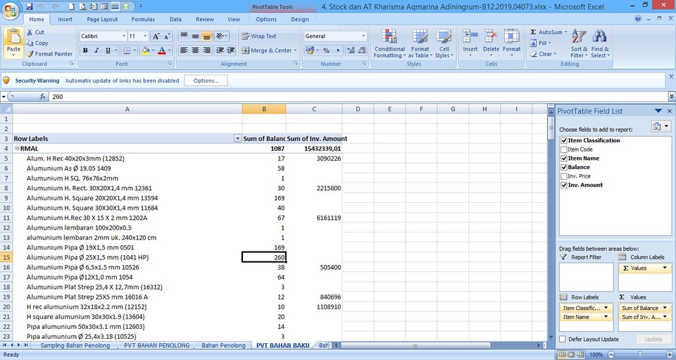Open Item Classific... field dropdown in Row Labels

[606, 308]
